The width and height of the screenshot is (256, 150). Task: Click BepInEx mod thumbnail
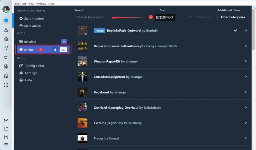click(82, 31)
